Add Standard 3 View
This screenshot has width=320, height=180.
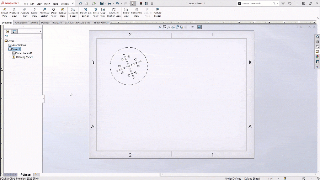73,12
